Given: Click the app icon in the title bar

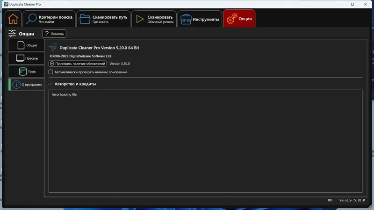Looking at the screenshot, I should pyautogui.click(x=6, y=4).
